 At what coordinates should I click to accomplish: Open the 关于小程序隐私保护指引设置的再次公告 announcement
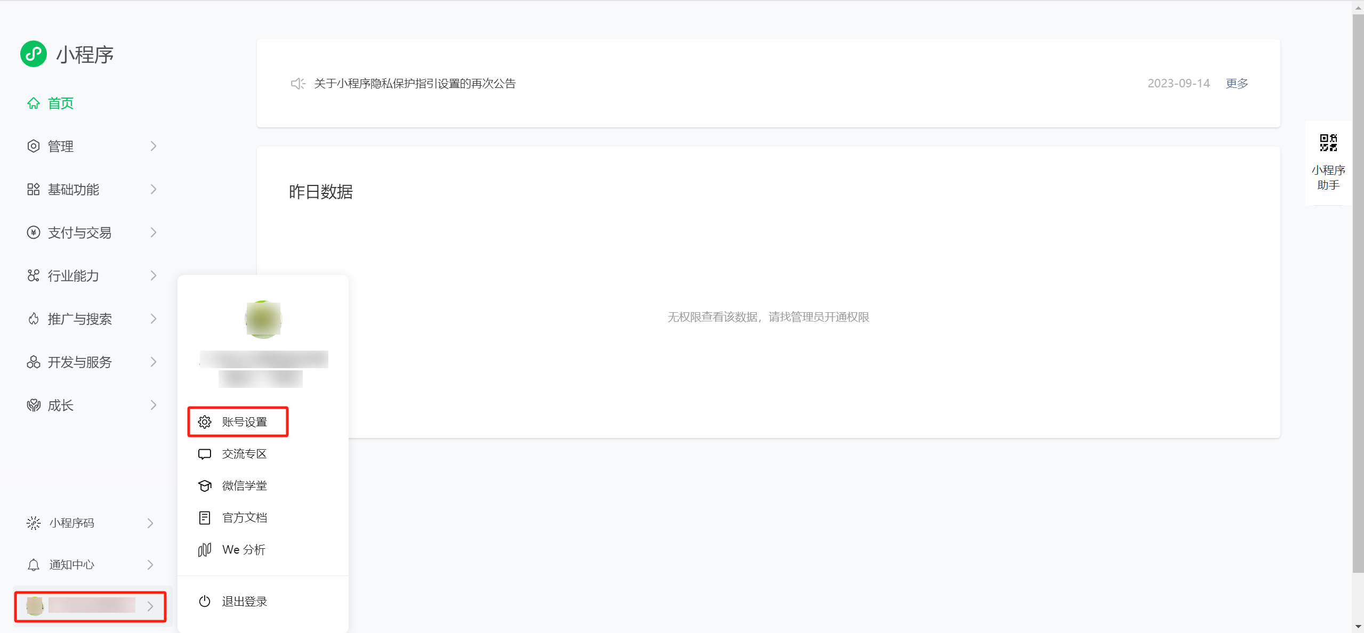tap(415, 84)
